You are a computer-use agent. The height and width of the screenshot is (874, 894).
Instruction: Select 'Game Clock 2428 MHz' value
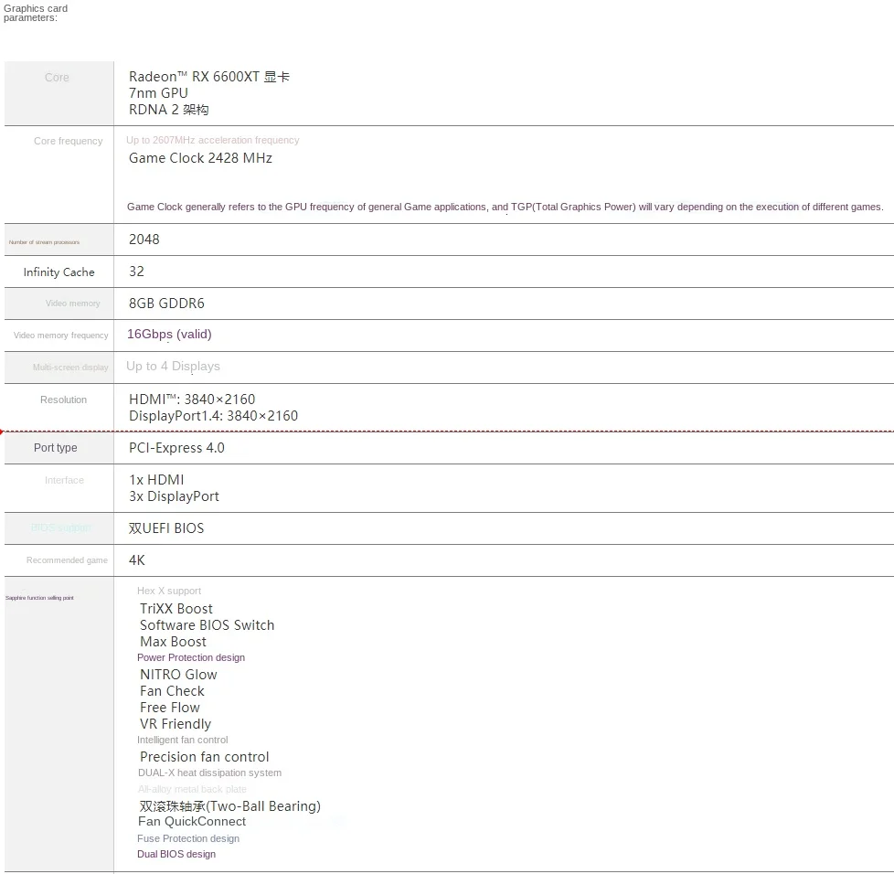click(x=200, y=158)
